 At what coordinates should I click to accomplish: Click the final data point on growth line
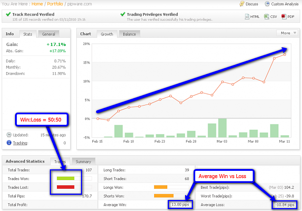click(x=285, y=55)
